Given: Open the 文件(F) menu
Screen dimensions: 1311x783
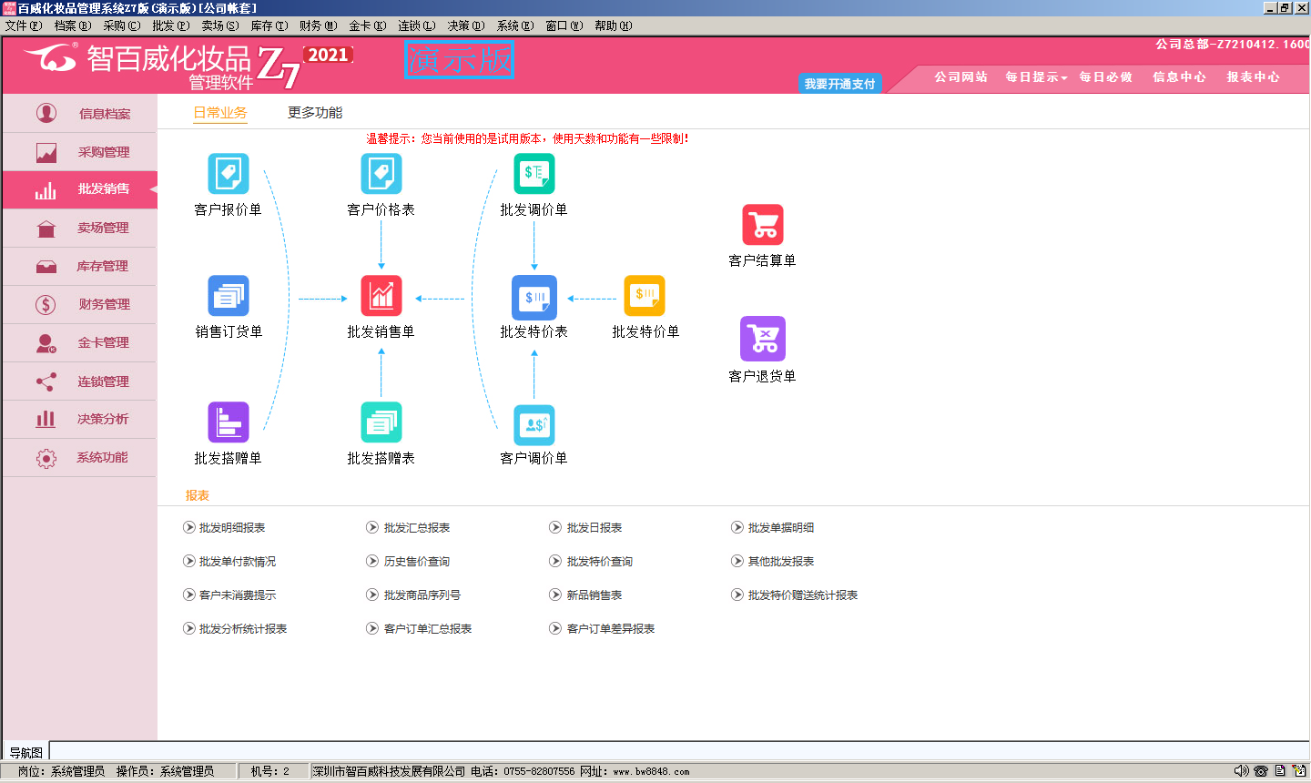Looking at the screenshot, I should (24, 25).
